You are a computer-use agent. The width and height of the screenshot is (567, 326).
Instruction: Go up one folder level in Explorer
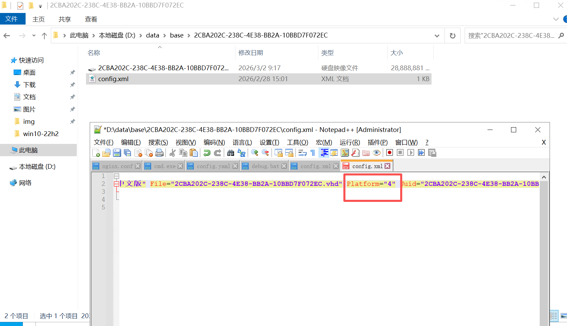coord(44,36)
